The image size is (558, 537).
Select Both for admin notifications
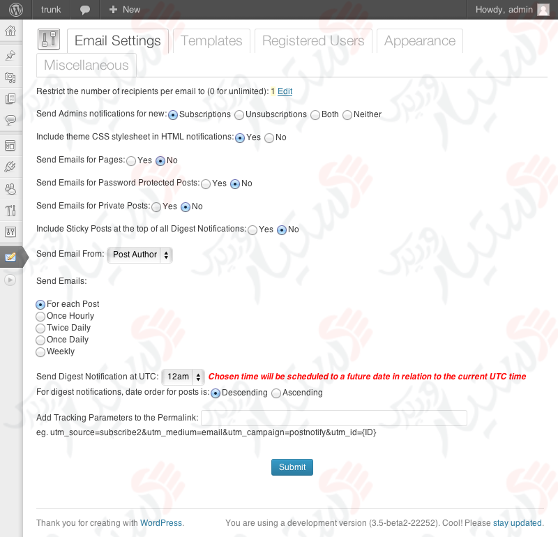[315, 114]
